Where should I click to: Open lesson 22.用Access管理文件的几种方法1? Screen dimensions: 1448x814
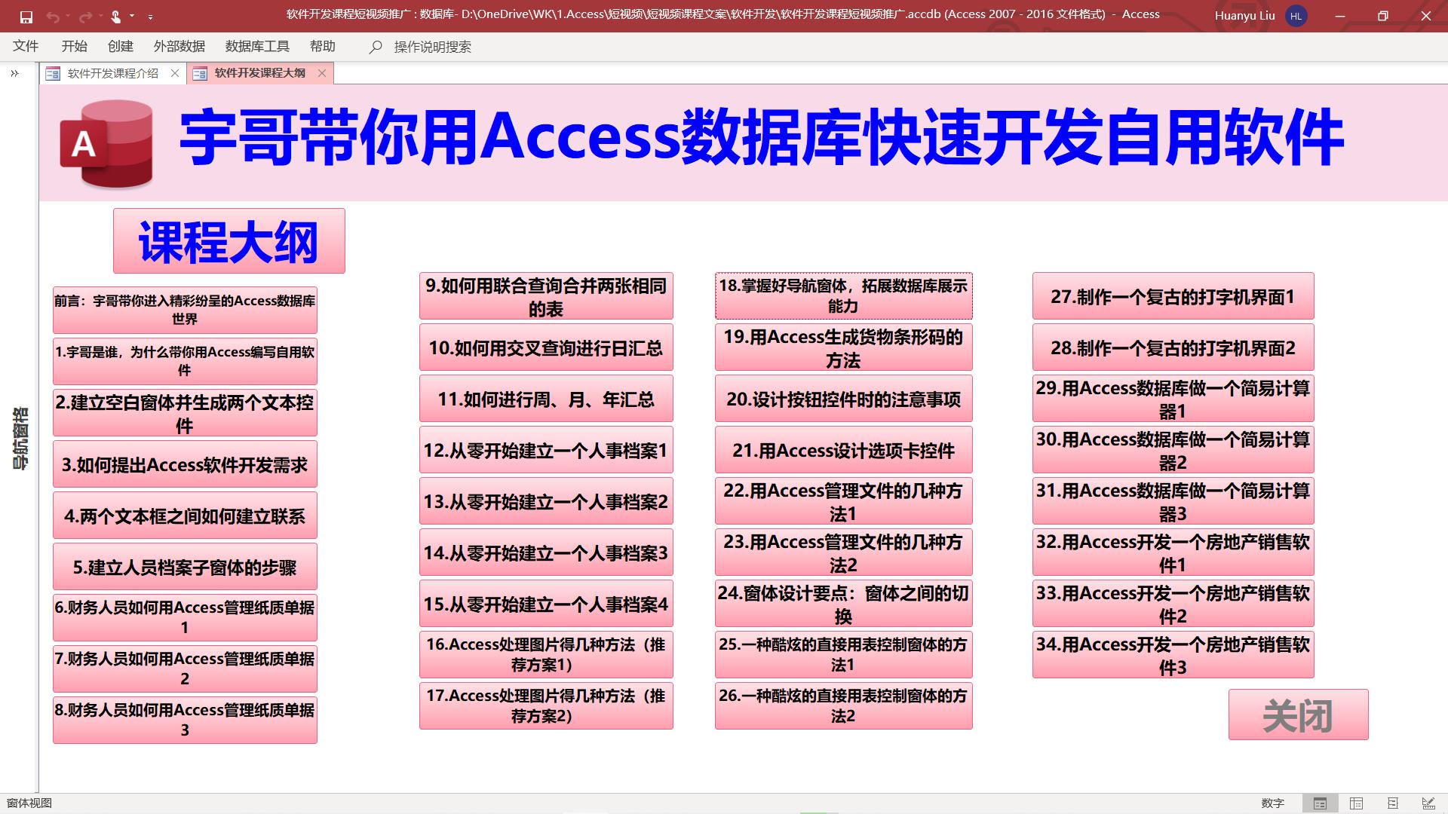pos(843,500)
